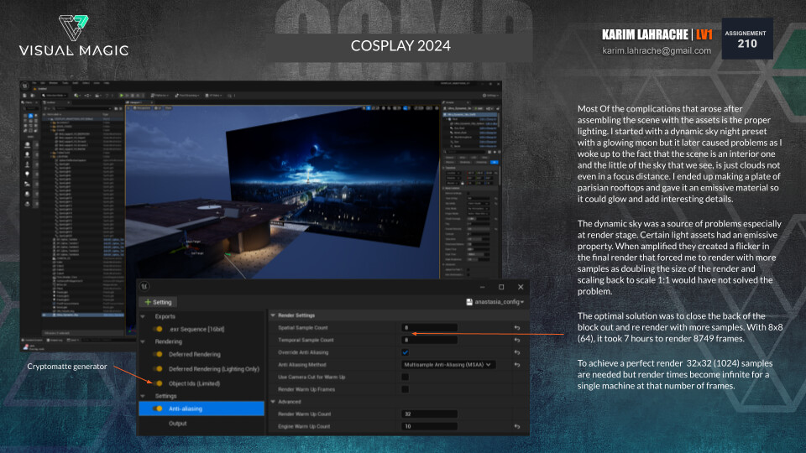
Task: Click the Engine Warm Up Count field
Action: 429,426
